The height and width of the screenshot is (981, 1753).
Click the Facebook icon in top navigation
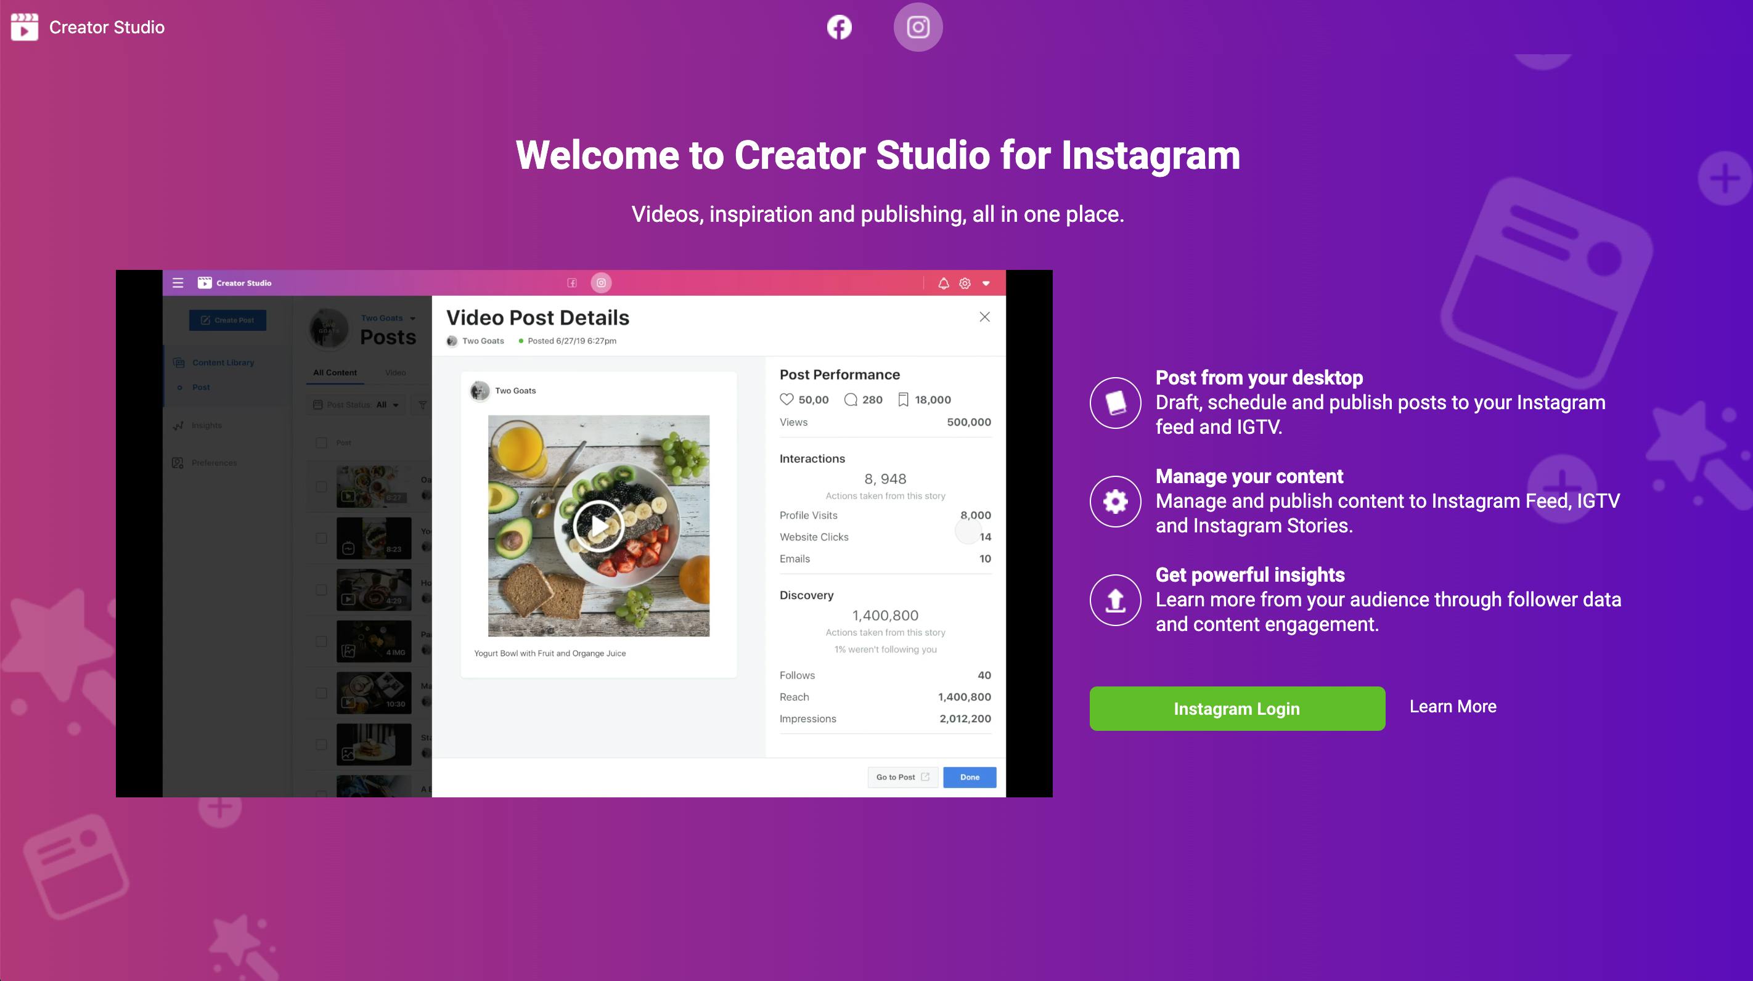tap(840, 26)
